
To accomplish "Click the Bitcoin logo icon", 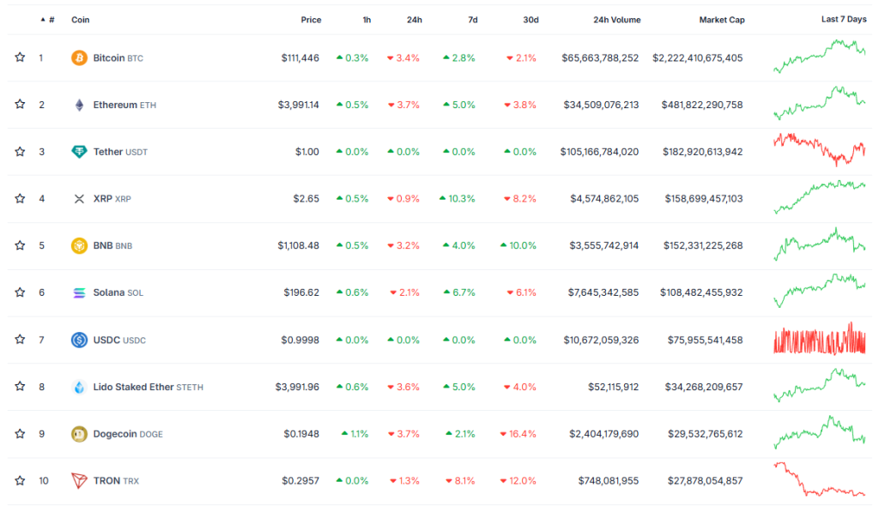I will point(79,58).
